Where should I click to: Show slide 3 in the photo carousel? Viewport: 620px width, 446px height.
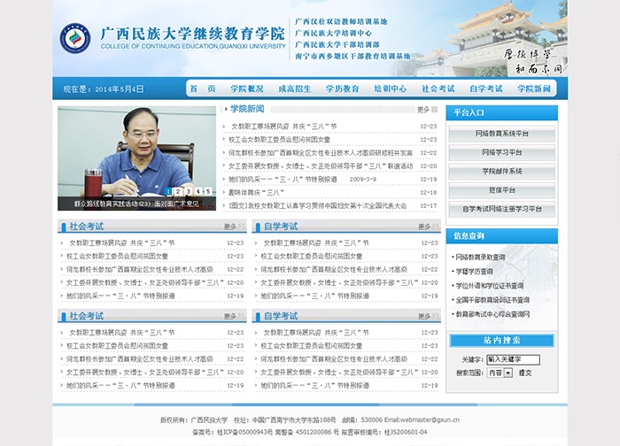[x=188, y=191]
